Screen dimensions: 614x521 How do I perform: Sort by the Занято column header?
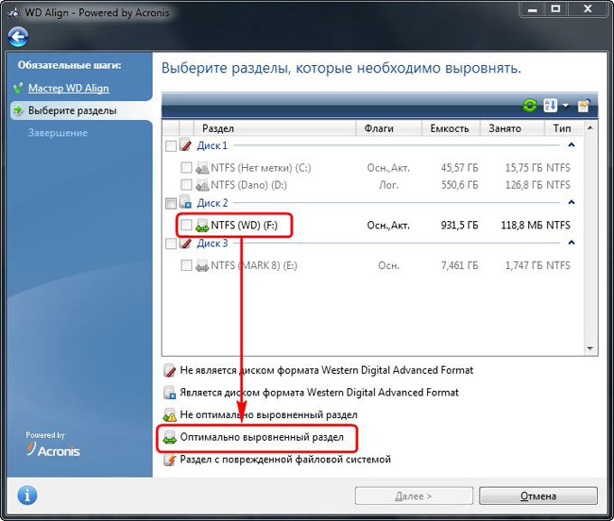513,128
